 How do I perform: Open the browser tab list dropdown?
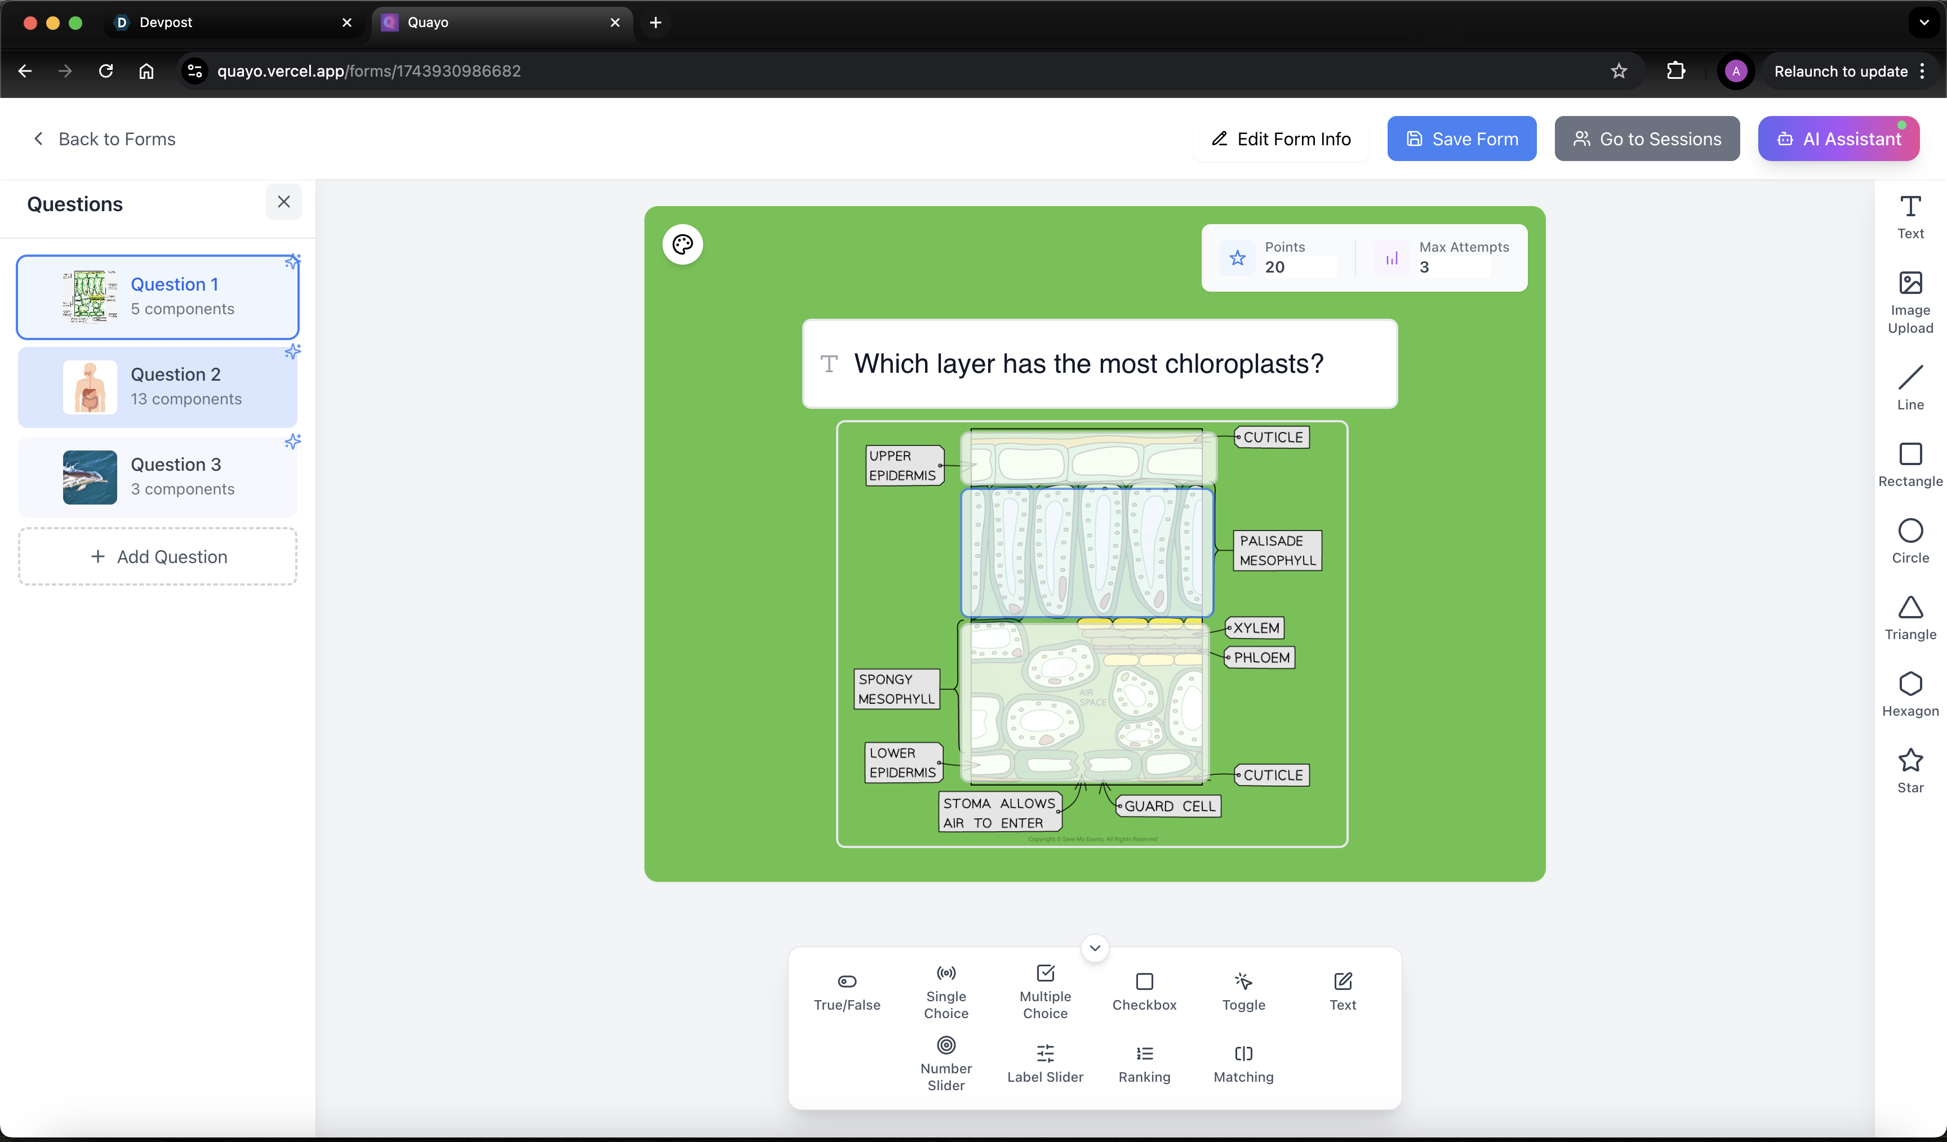point(1924,23)
